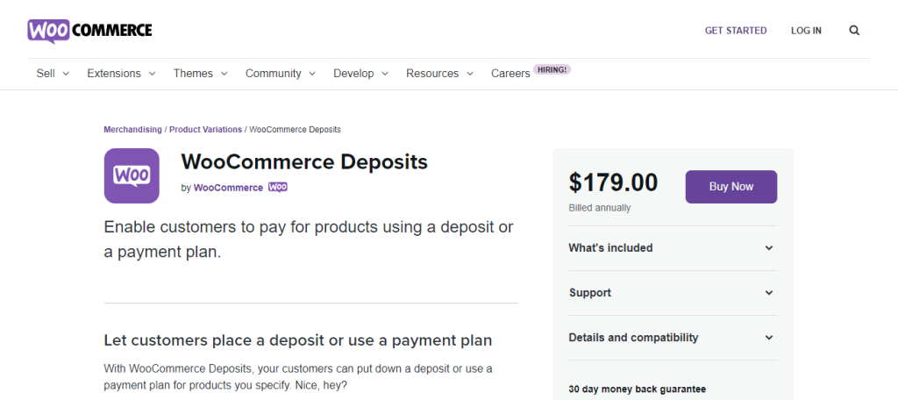Open Product Variations breadcrumb link
Image resolution: width=898 pixels, height=400 pixels.
point(205,129)
